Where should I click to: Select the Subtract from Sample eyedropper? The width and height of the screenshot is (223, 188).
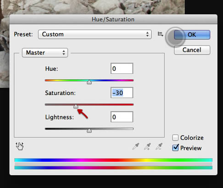point(159,147)
